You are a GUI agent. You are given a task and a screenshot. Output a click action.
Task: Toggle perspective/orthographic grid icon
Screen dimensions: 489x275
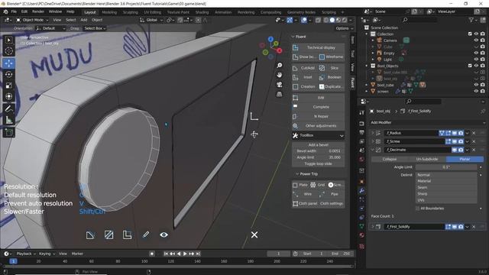(x=280, y=94)
